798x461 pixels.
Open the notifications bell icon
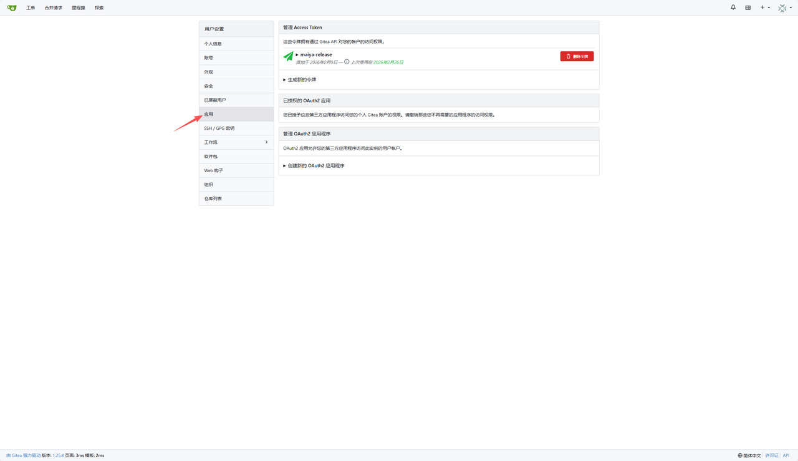pos(733,7)
